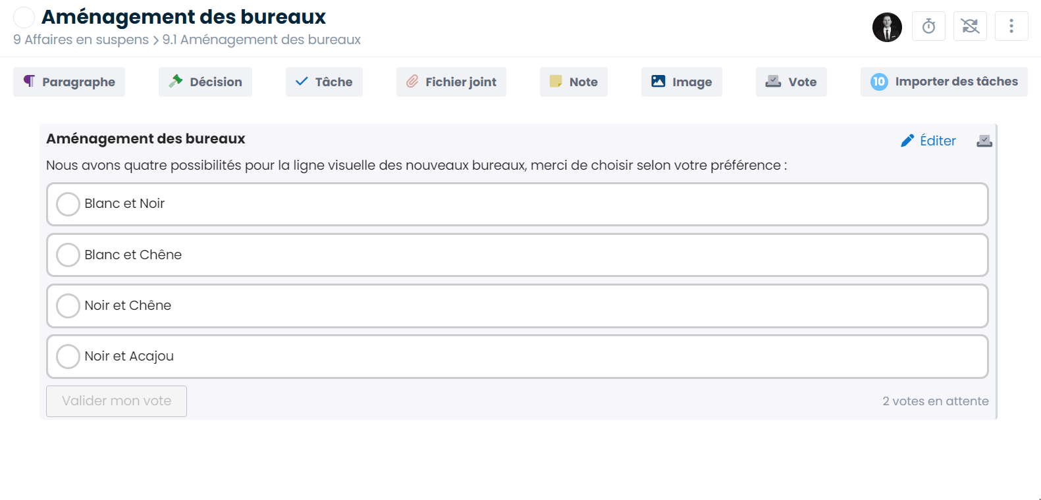Attach a Fichier joint

click(451, 82)
